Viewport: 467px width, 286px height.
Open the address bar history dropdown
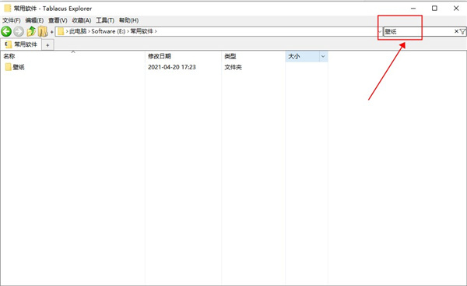pos(380,31)
